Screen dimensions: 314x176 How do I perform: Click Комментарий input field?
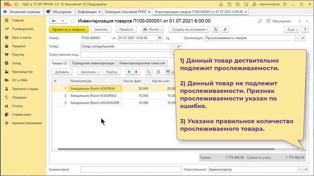coord(131,170)
